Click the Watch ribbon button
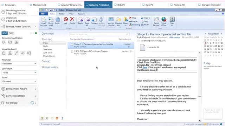The image size is (225, 126). 133,21
